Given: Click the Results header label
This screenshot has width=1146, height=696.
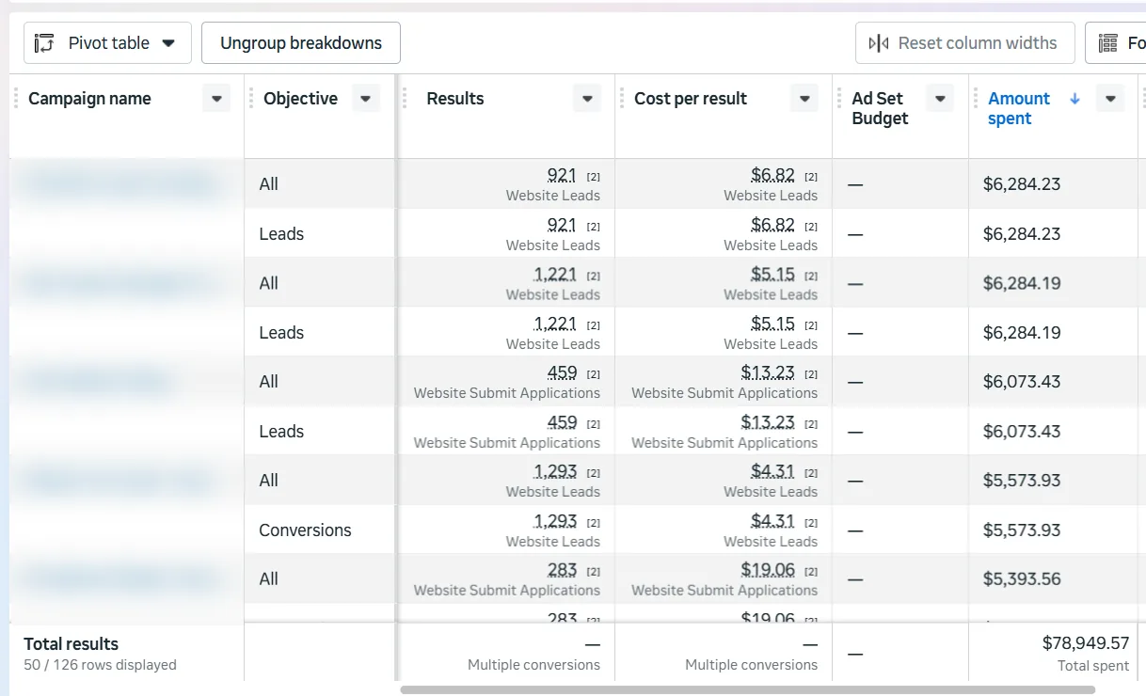Looking at the screenshot, I should pyautogui.click(x=455, y=99).
